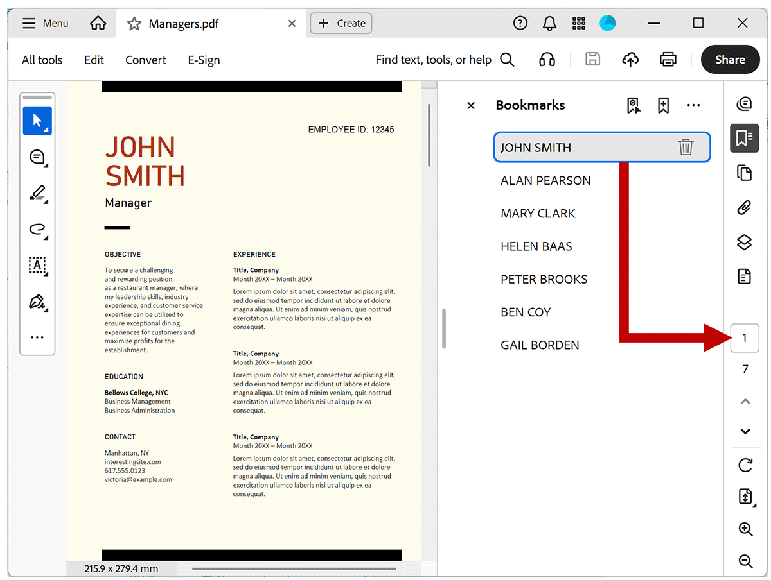This screenshot has width=771, height=580.
Task: Choose the Add text box tool
Action: pos(37,265)
